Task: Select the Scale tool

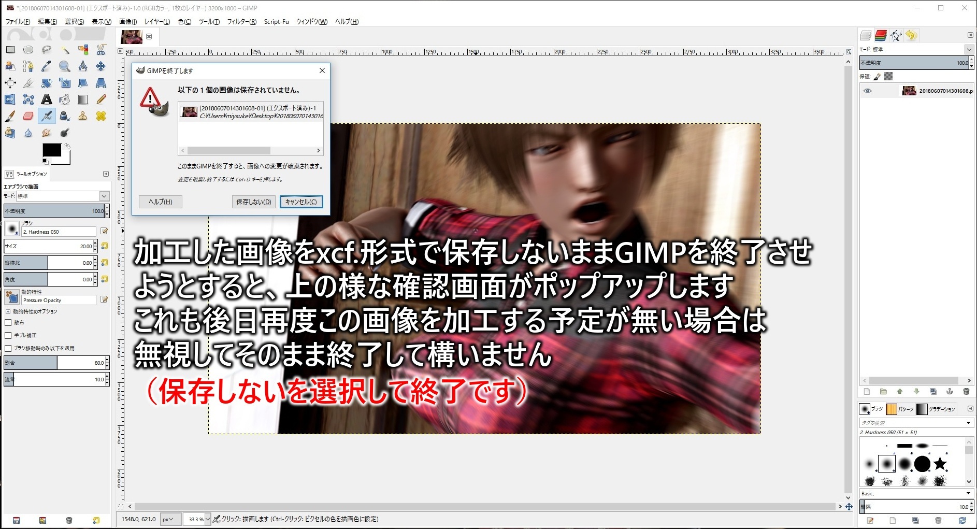Action: (x=65, y=83)
